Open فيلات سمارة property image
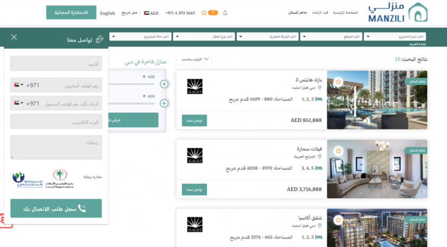Image resolution: width=447 pixels, height=247 pixels. point(377,169)
